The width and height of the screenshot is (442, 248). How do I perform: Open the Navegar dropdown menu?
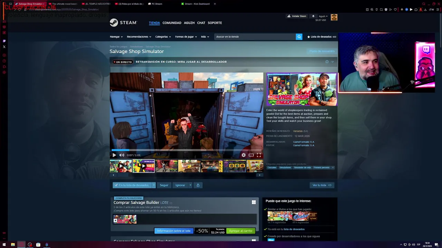pyautogui.click(x=116, y=37)
